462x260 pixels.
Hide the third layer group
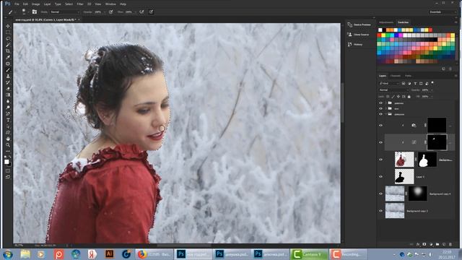click(380, 114)
